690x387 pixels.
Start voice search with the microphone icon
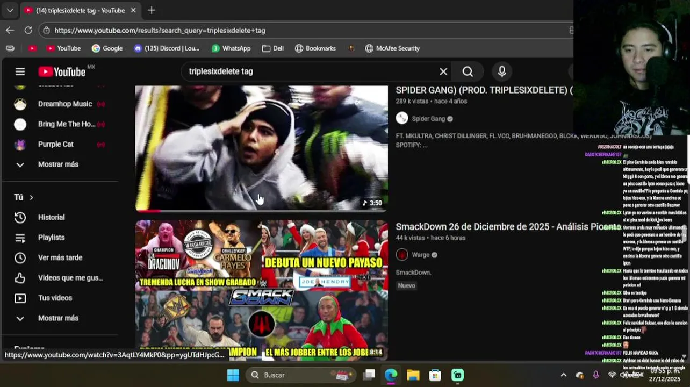(502, 71)
